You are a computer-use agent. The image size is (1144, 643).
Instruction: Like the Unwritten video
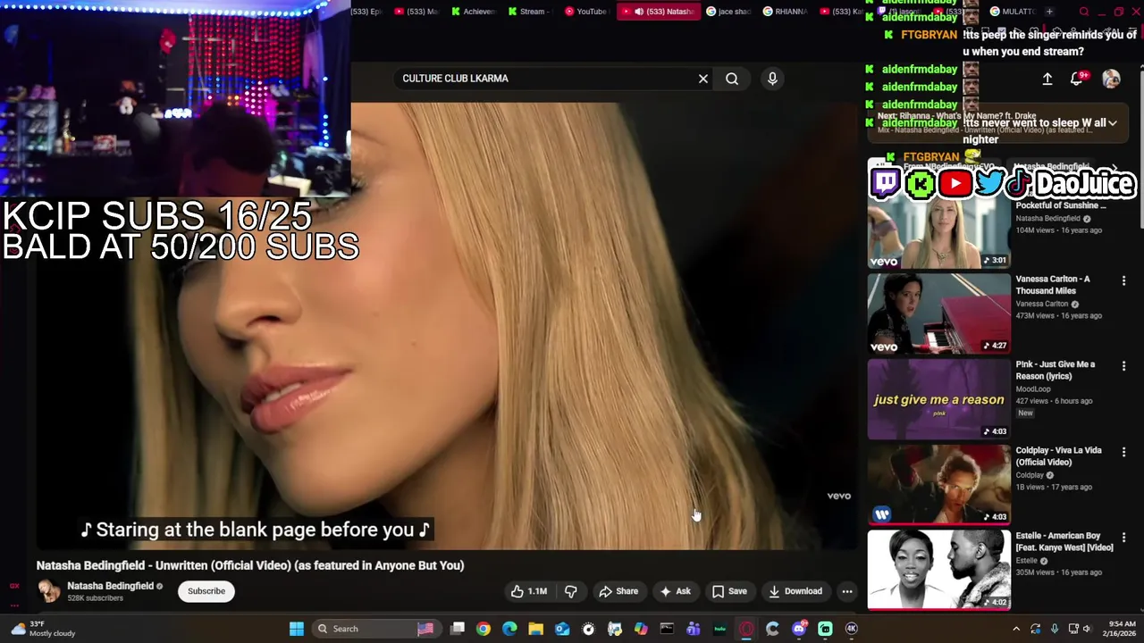tap(529, 591)
